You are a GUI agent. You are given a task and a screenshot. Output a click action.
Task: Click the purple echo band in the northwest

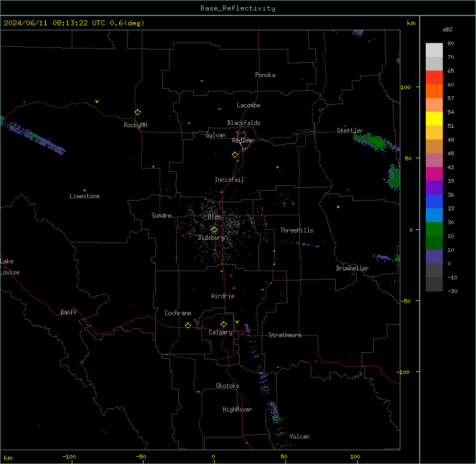tap(33, 136)
